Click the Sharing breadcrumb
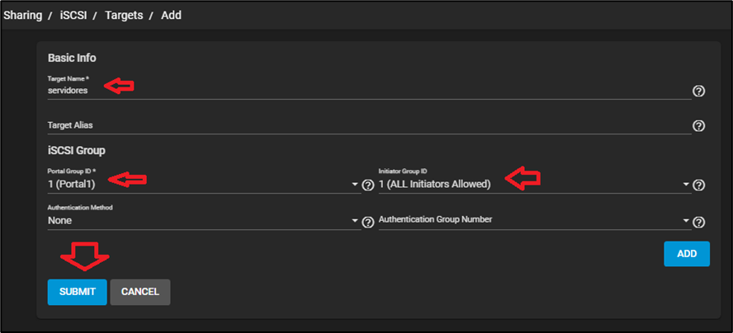Image resolution: width=733 pixels, height=333 pixels. [22, 15]
